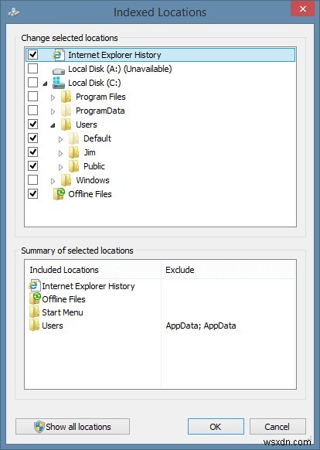Screen dimensions: 320x450
Task: Close the Indexed Locations dialog
Action: [302, 9]
